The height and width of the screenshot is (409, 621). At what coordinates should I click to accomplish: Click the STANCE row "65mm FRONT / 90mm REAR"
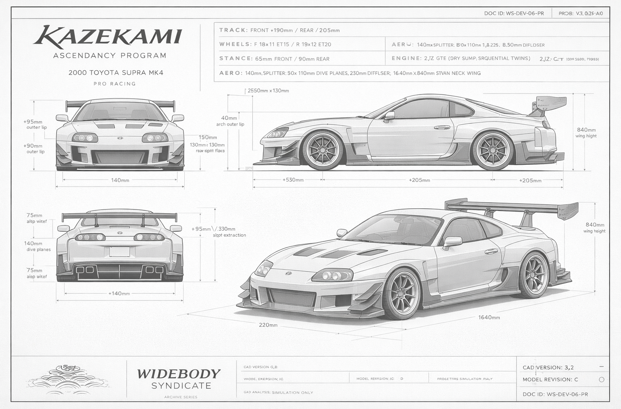(274, 59)
